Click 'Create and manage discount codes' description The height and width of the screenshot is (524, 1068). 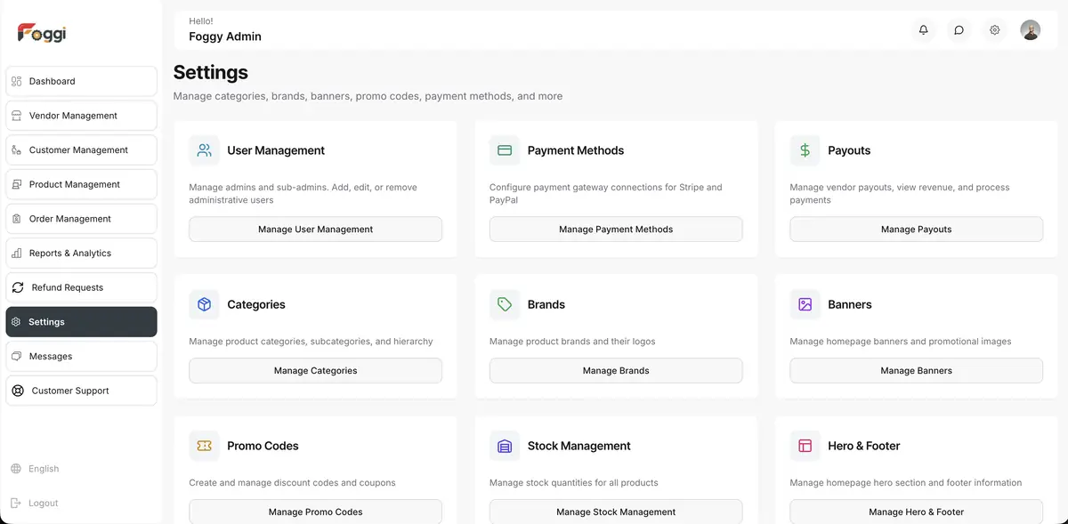coord(292,483)
